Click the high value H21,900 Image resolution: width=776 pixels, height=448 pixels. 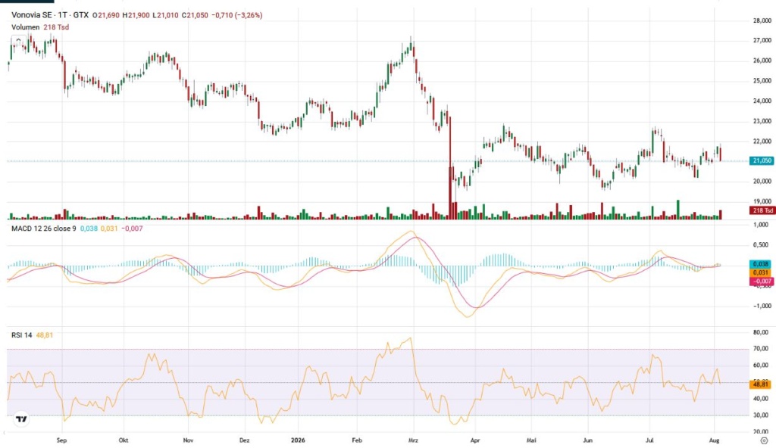coord(136,15)
